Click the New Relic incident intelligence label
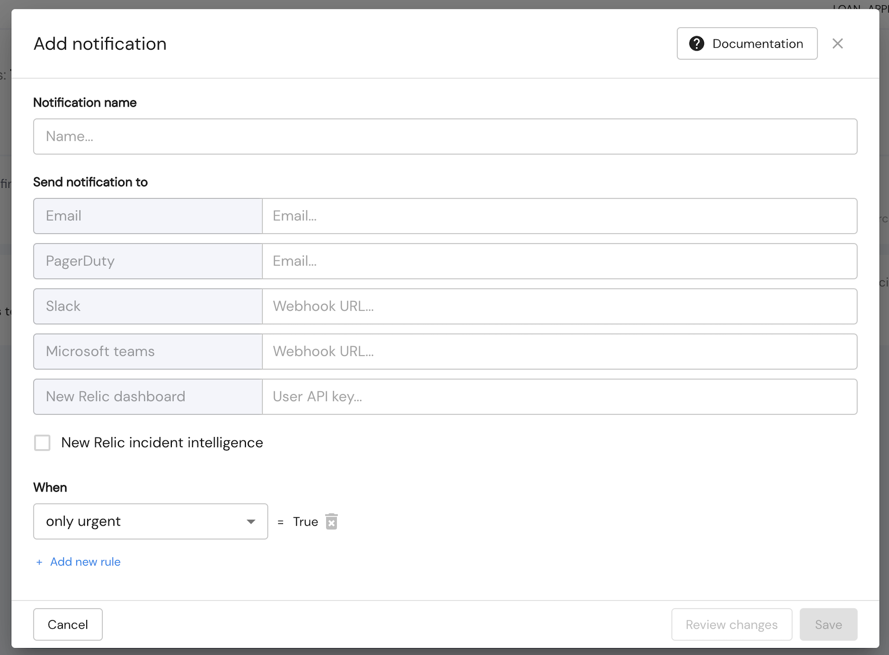 pos(162,443)
